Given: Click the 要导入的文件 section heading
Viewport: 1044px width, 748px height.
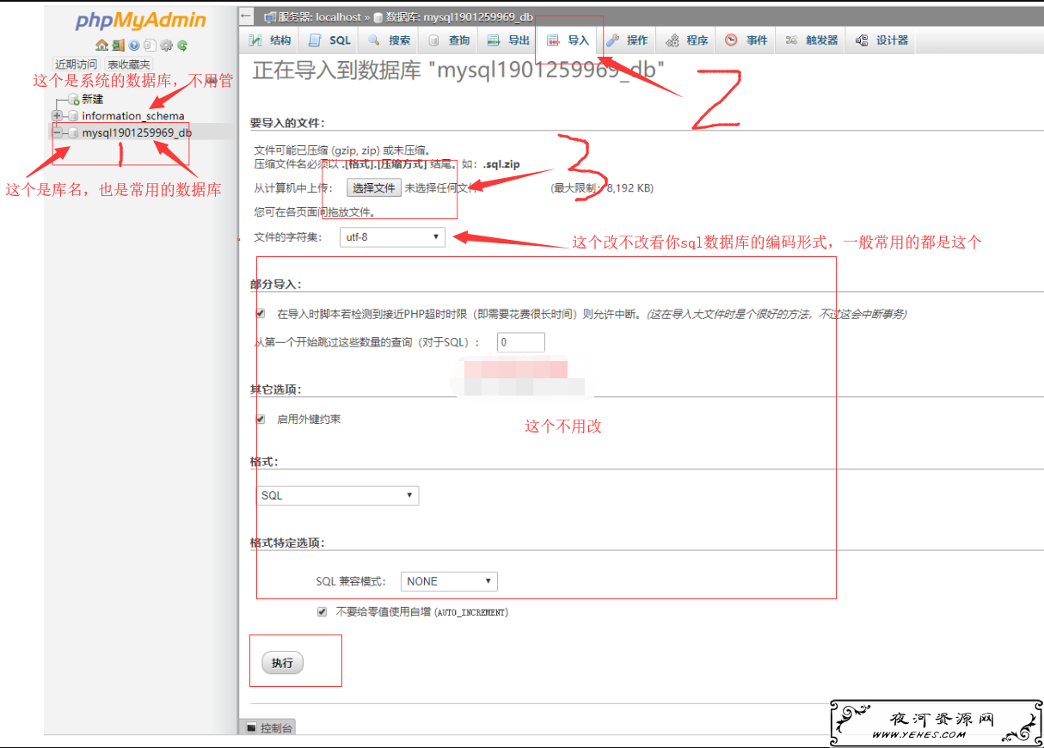Looking at the screenshot, I should click(287, 122).
